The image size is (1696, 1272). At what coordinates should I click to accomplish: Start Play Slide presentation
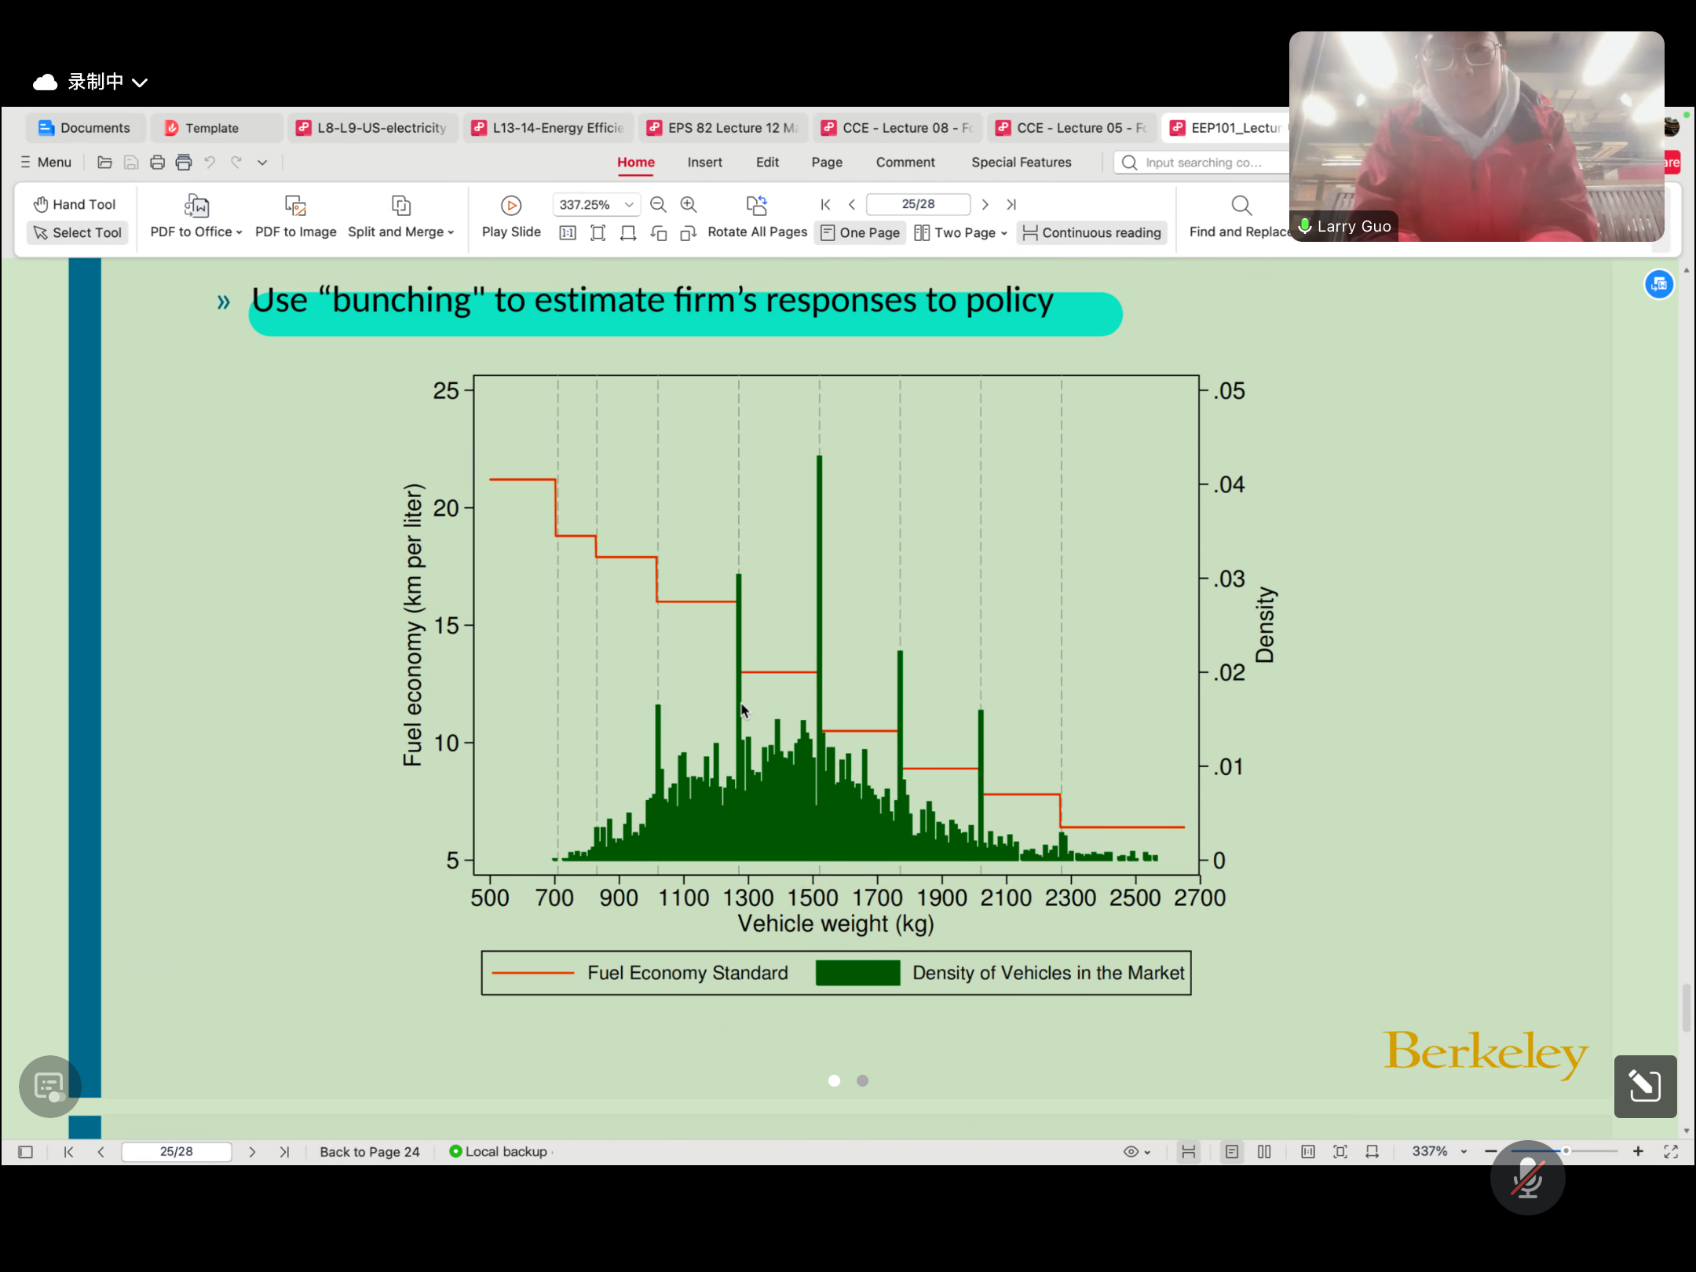[511, 217]
